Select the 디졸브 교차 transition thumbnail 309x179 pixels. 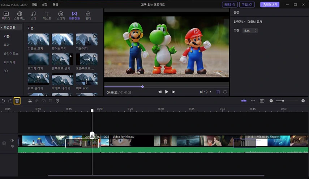pyautogui.click(x=38, y=39)
